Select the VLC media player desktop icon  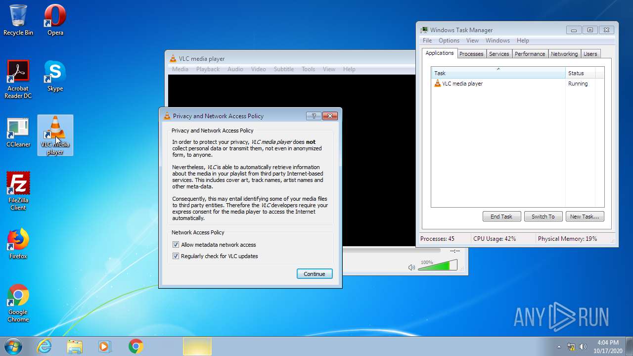tap(55, 135)
